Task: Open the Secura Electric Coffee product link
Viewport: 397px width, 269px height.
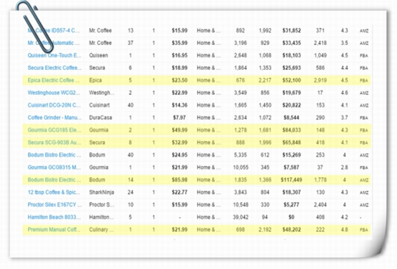Action: pos(54,68)
